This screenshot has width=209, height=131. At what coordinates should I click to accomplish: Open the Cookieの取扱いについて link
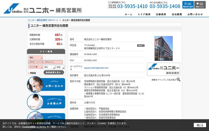[x=34, y=127]
